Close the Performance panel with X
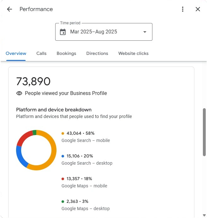207x218 pixels. (x=198, y=9)
